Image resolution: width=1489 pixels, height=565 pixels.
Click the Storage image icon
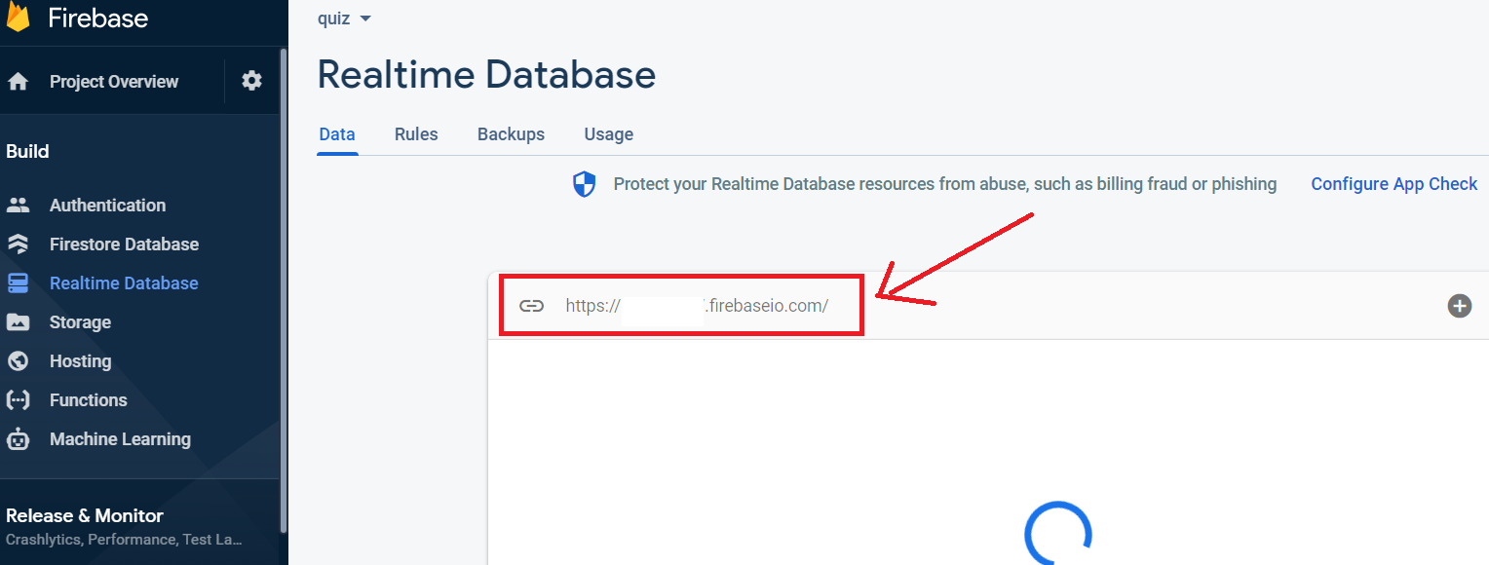[18, 322]
